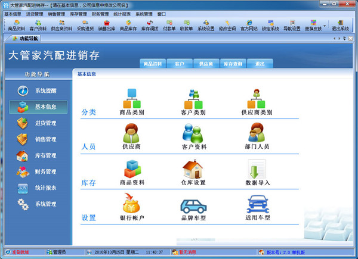Click 供应商资料 toolbar icon
Viewport: 358px width, 259px height.
61,25
